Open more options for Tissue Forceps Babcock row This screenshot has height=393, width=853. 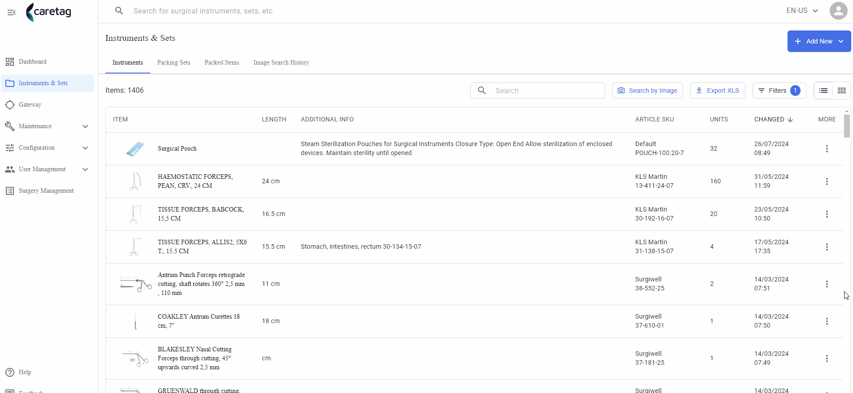point(827,214)
